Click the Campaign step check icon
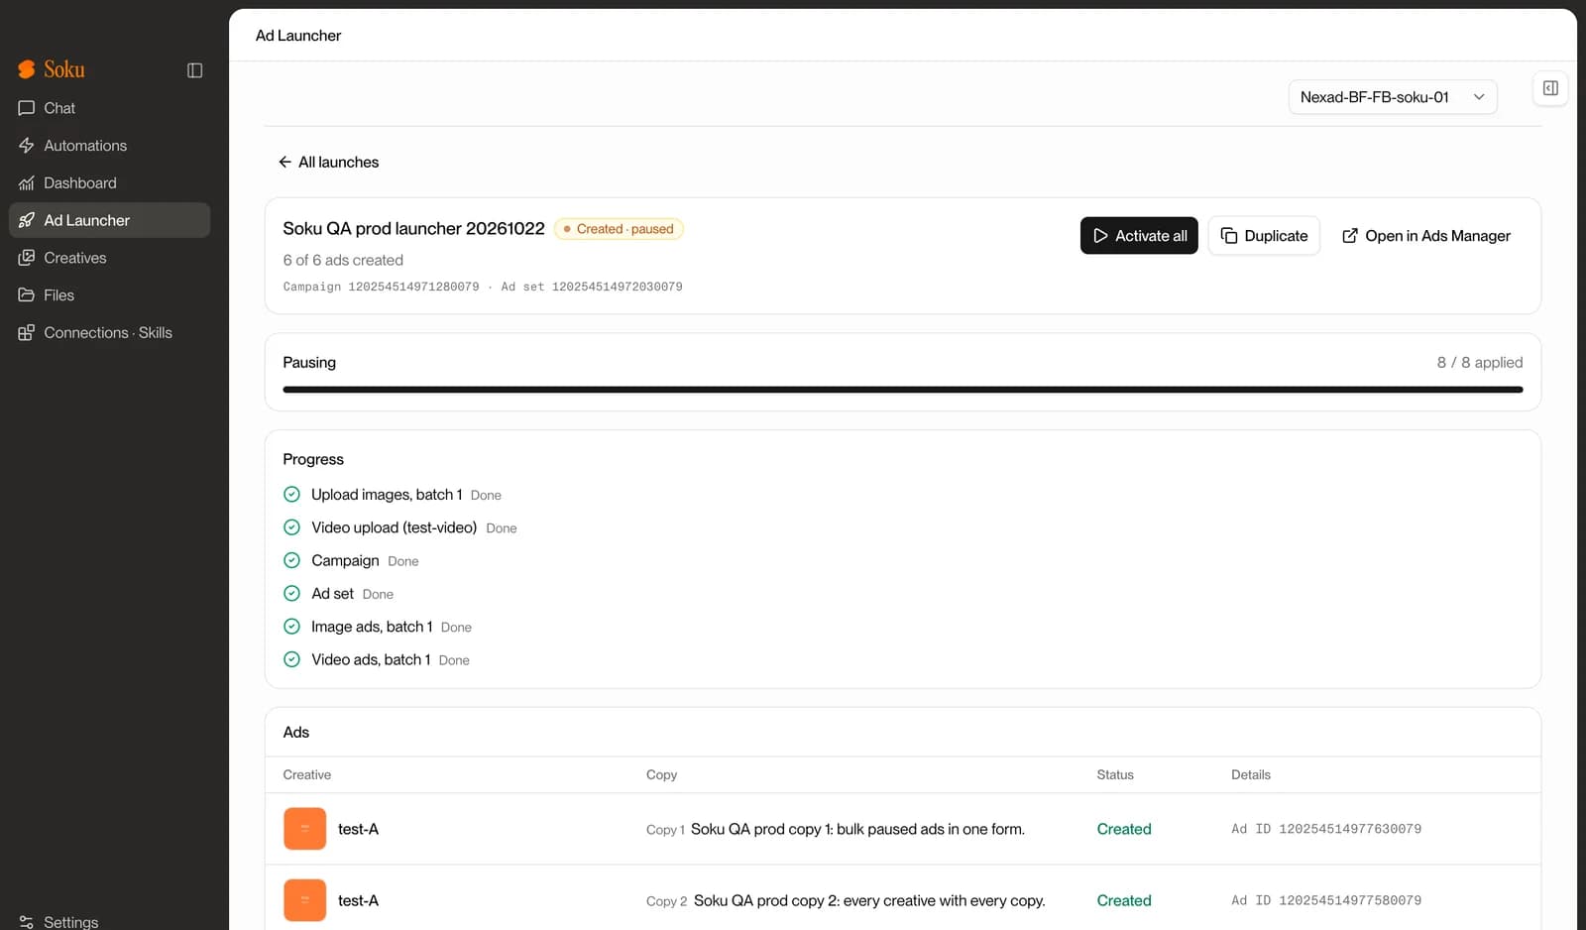 pyautogui.click(x=291, y=560)
